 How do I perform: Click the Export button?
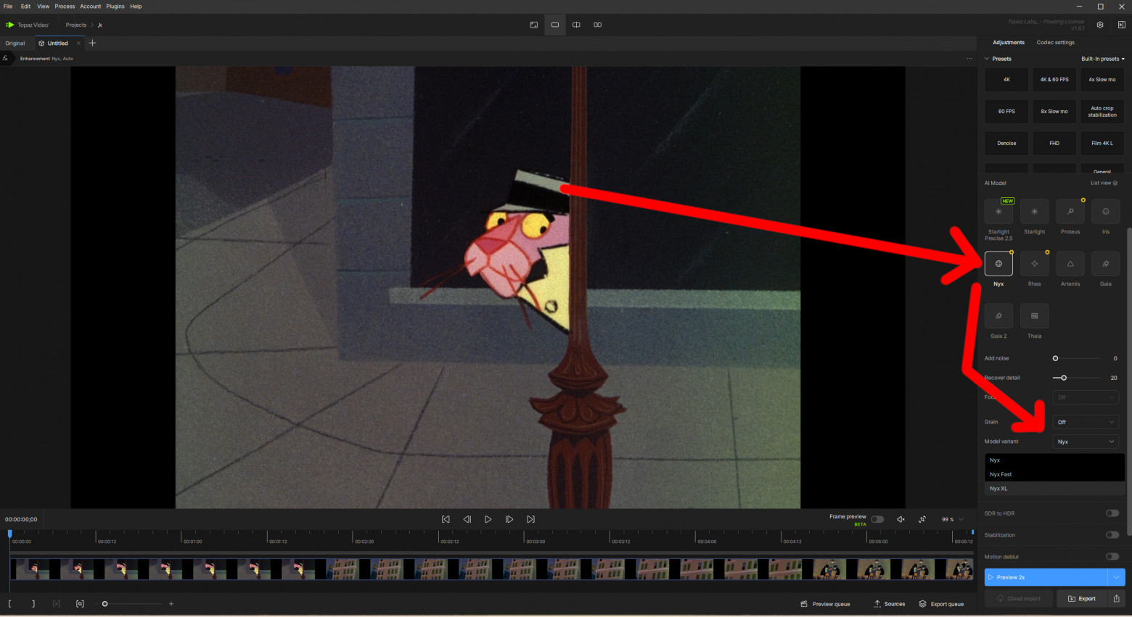click(x=1081, y=598)
